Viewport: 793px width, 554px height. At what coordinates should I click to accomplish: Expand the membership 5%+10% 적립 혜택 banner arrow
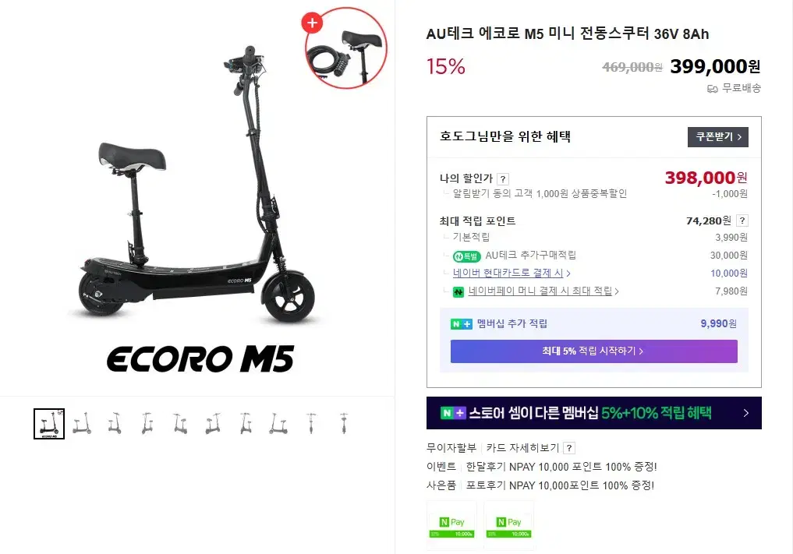(746, 413)
